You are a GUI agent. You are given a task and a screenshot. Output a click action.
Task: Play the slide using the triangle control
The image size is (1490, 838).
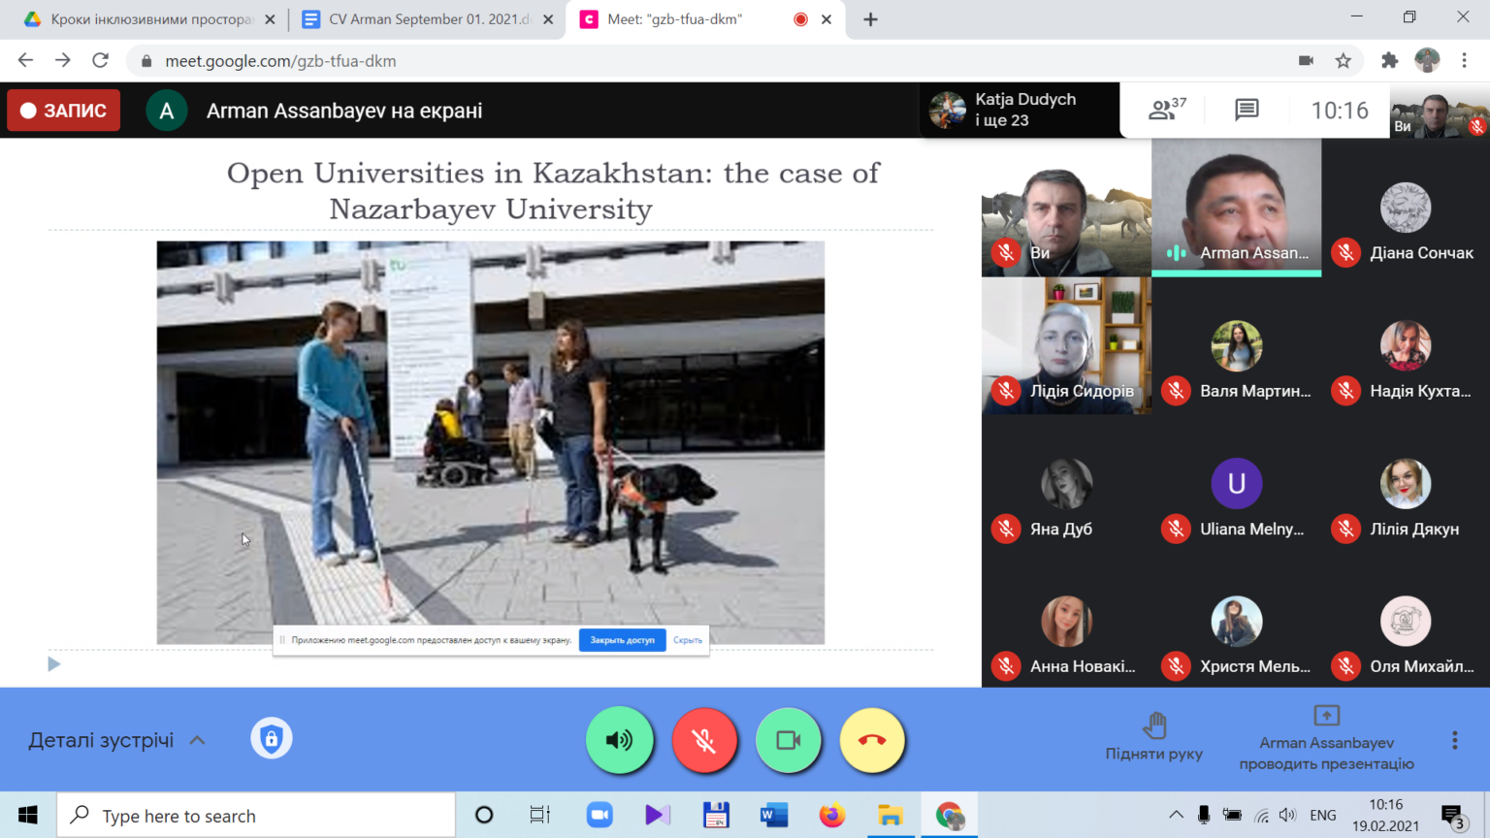point(54,664)
